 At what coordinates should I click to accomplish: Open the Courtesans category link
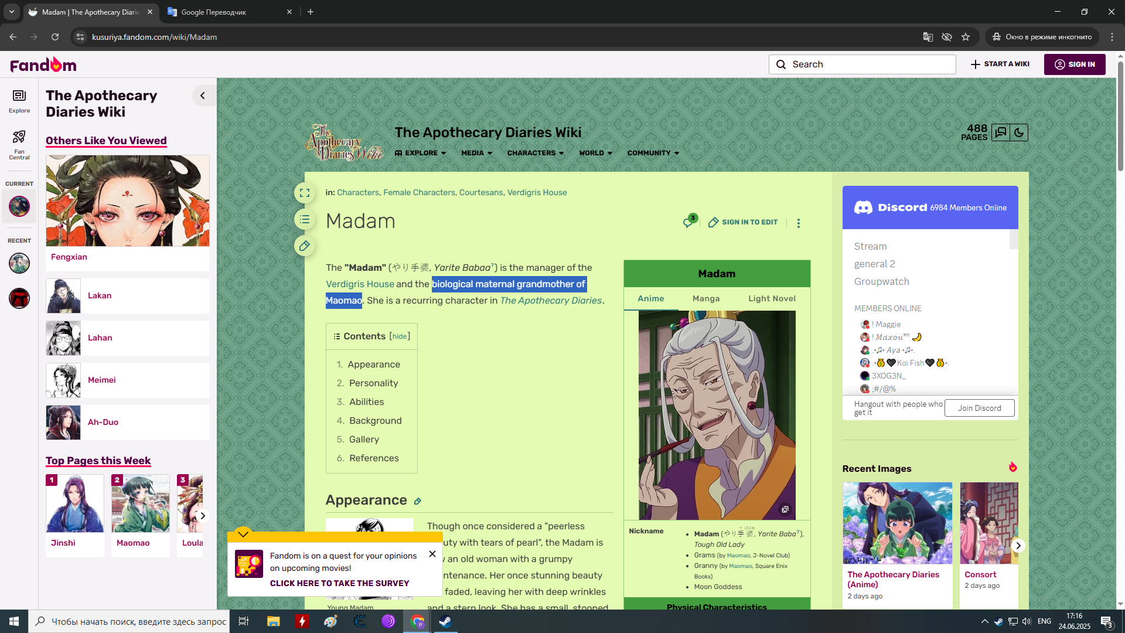(481, 193)
